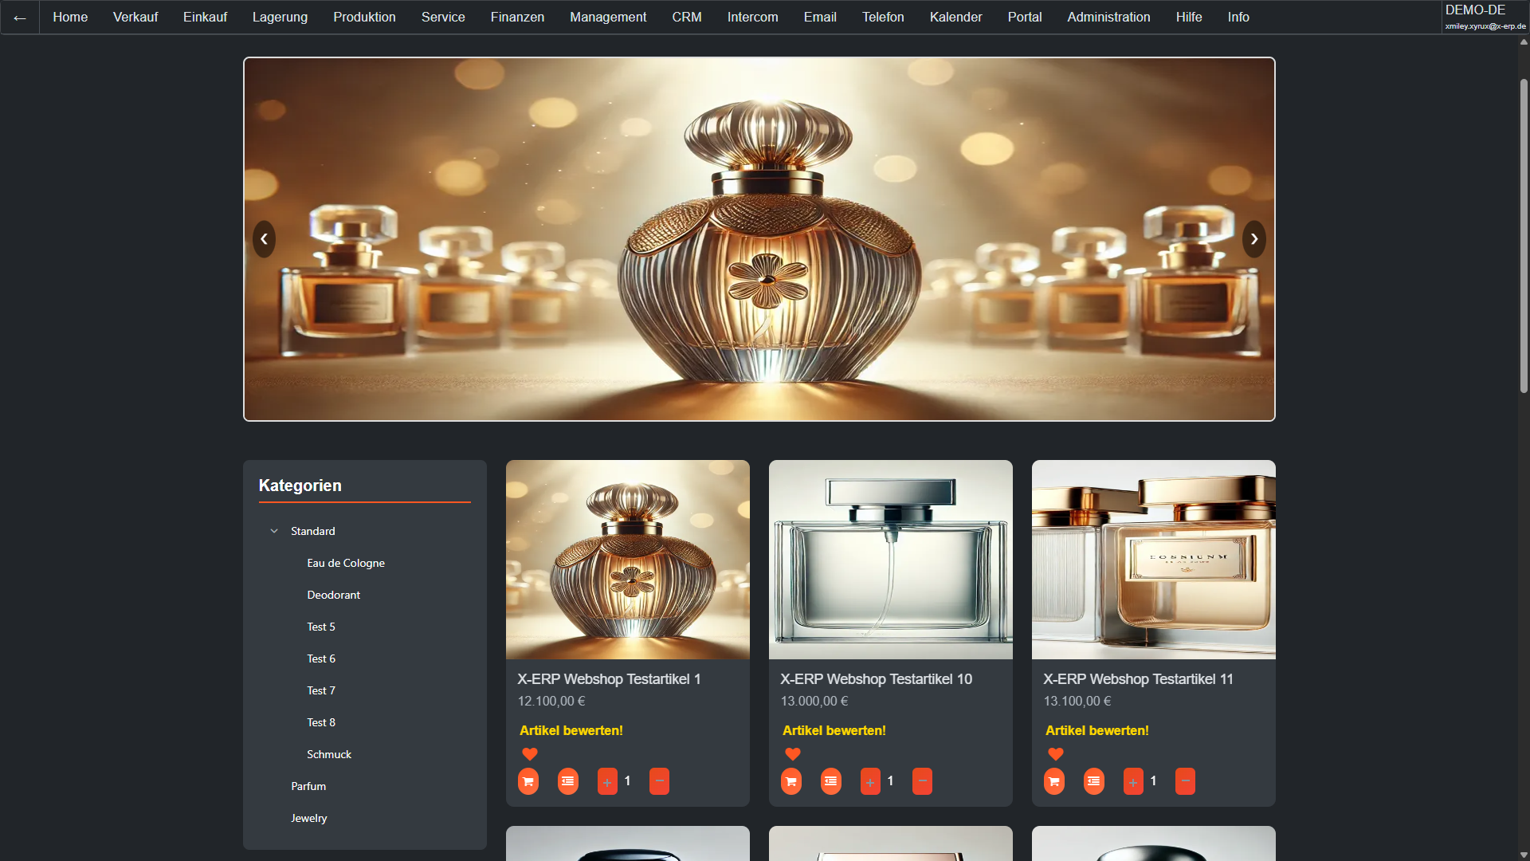Select the Eau de Cologne category

click(x=345, y=563)
